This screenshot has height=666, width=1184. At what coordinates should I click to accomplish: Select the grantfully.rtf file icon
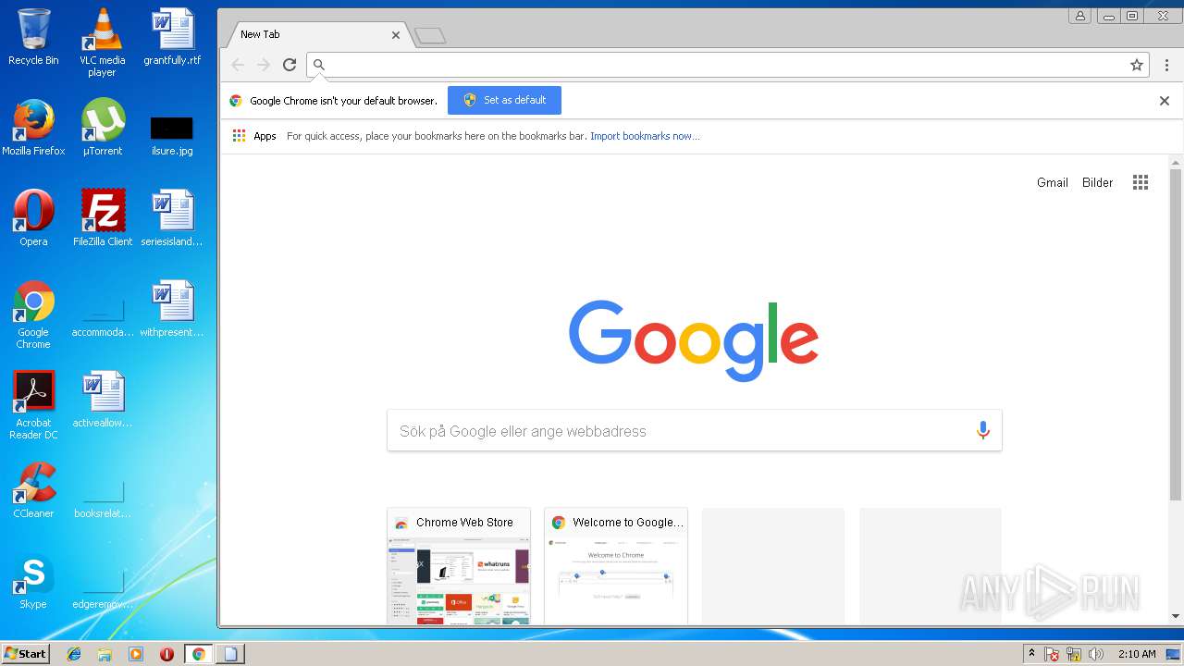coord(172,37)
